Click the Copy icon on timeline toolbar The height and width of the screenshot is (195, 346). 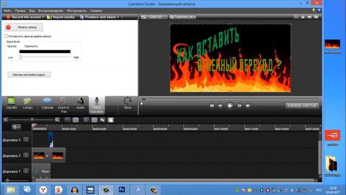point(102,120)
